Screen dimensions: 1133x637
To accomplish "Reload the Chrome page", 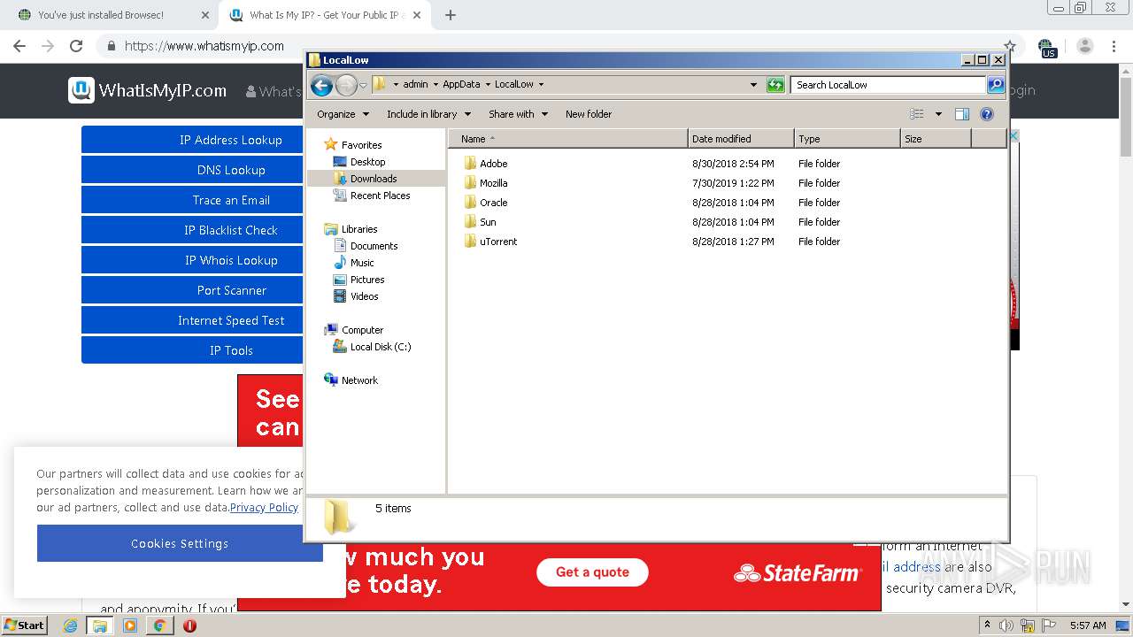I will [76, 46].
